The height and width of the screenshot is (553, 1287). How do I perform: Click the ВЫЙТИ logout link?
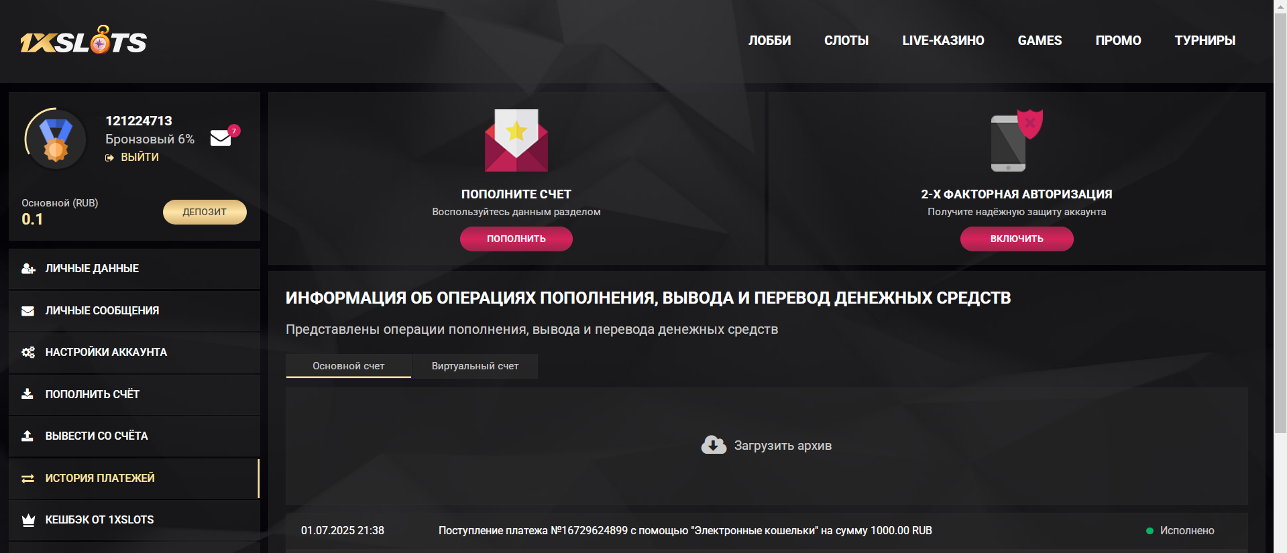tap(139, 158)
